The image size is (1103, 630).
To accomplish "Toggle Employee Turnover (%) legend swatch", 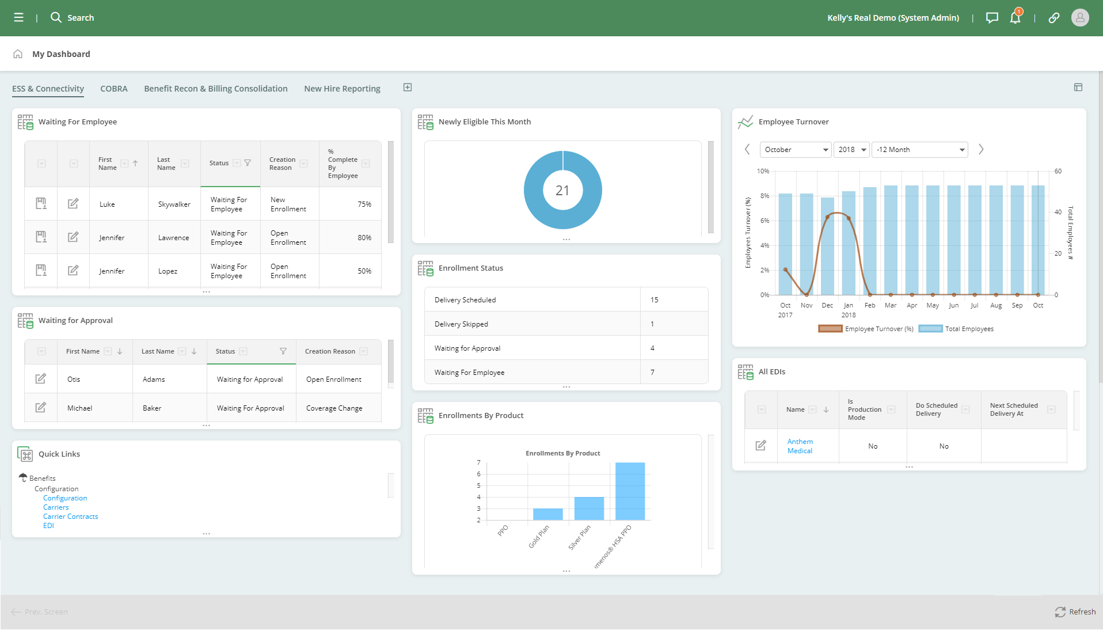I will pyautogui.click(x=831, y=329).
